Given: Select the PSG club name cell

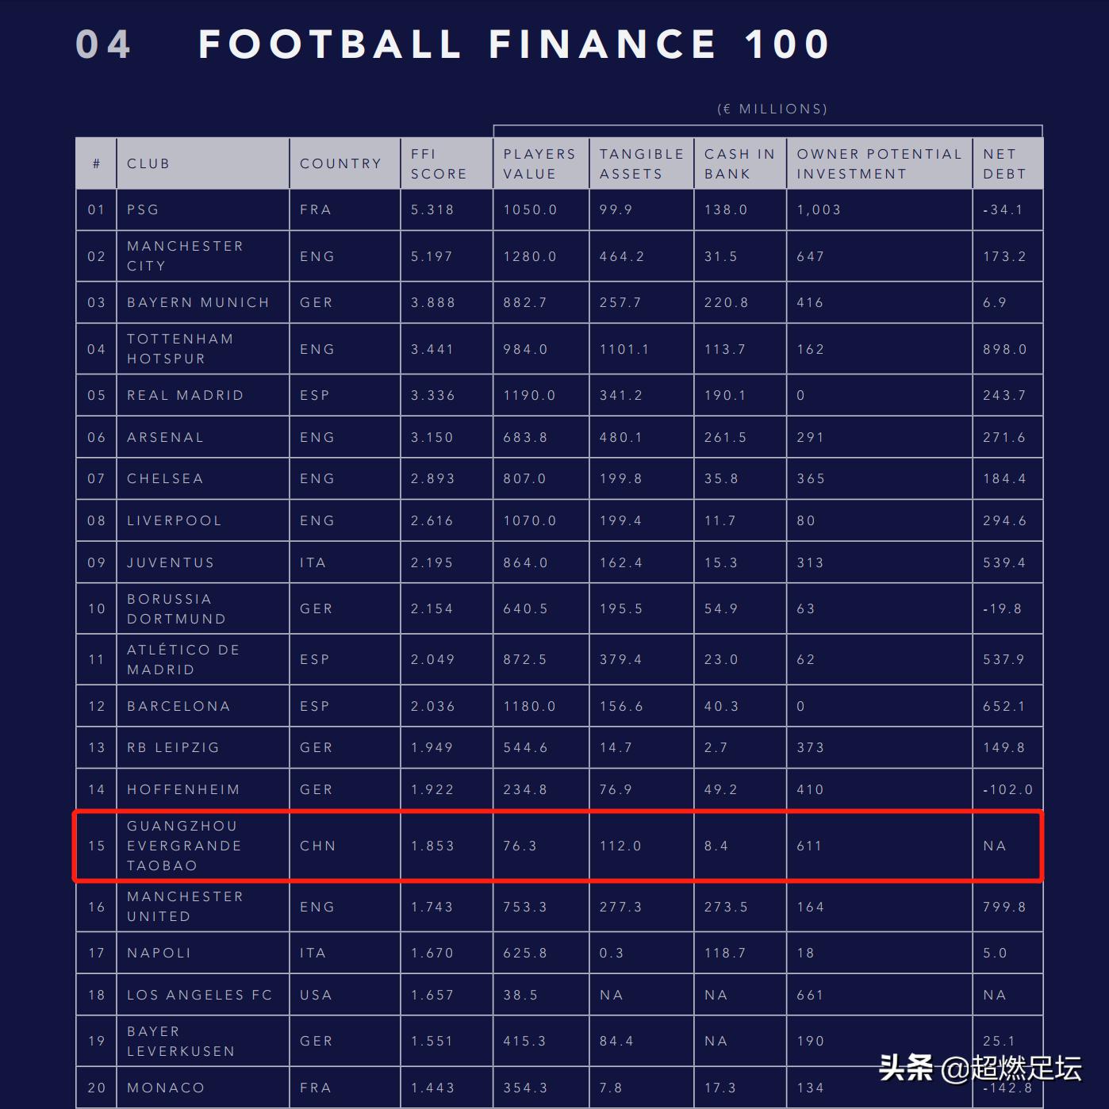Looking at the screenshot, I should click(143, 209).
